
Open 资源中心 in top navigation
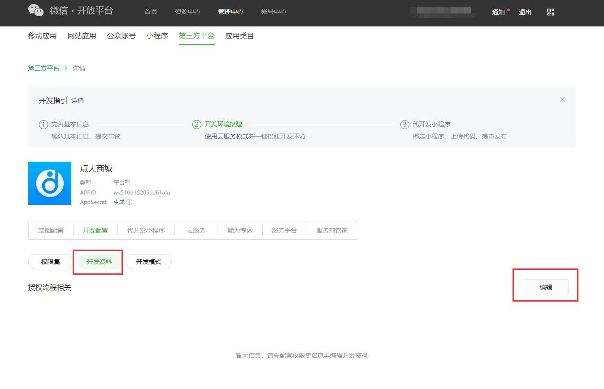coord(187,12)
